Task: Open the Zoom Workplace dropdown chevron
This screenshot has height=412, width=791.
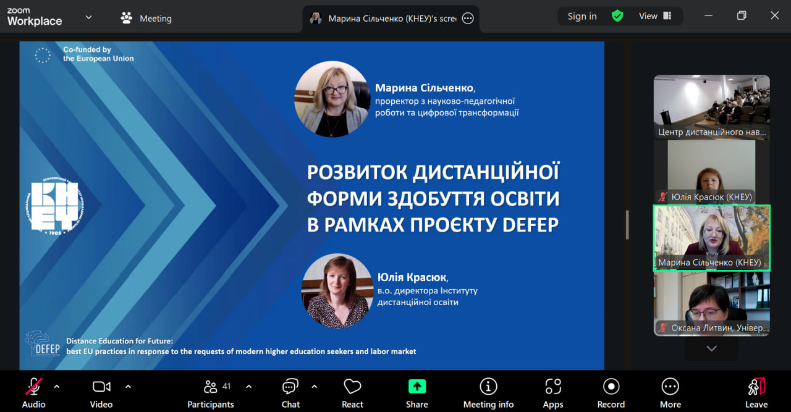Action: coord(88,17)
